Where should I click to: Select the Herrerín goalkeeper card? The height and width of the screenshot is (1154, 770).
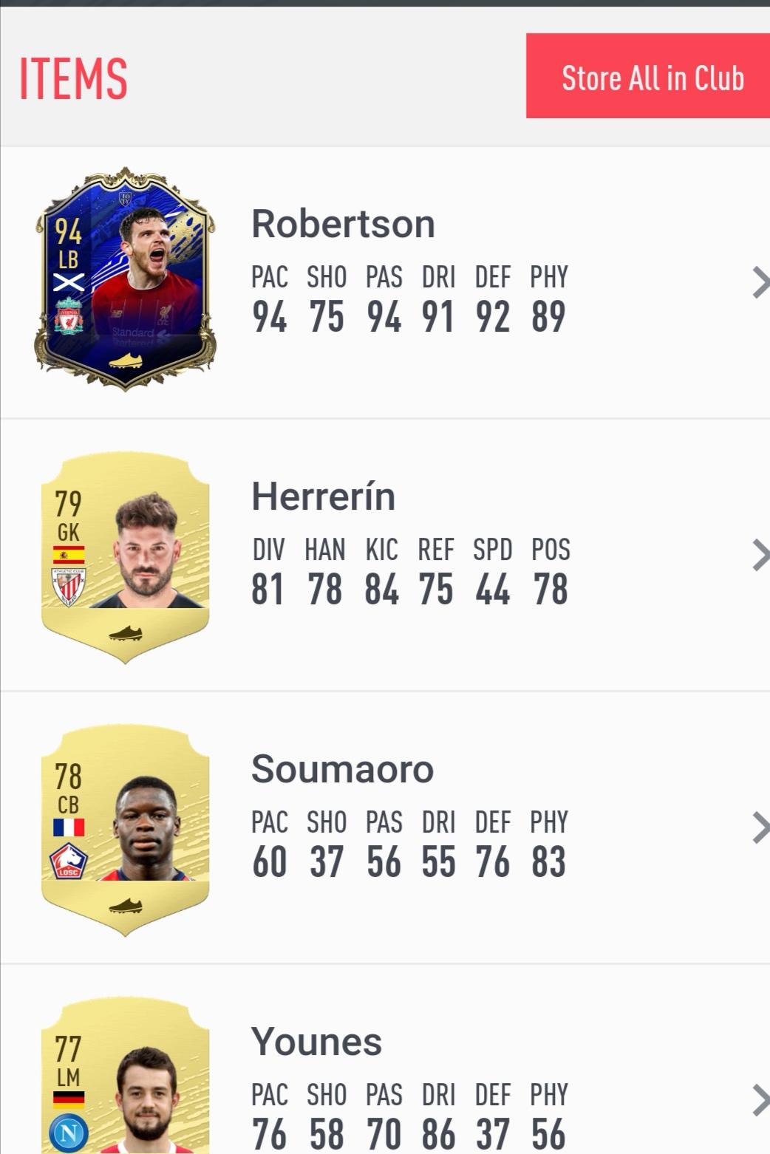(x=126, y=559)
